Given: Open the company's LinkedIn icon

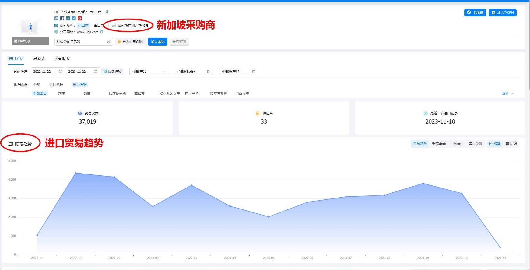Looking at the screenshot, I should pyautogui.click(x=68, y=19).
